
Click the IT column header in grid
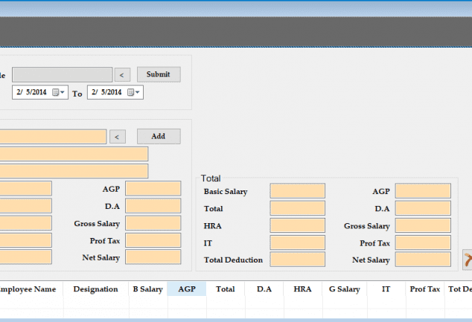(386, 289)
